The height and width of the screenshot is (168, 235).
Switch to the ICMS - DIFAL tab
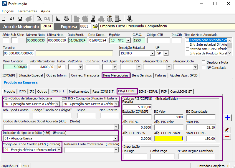(x=149, y=92)
